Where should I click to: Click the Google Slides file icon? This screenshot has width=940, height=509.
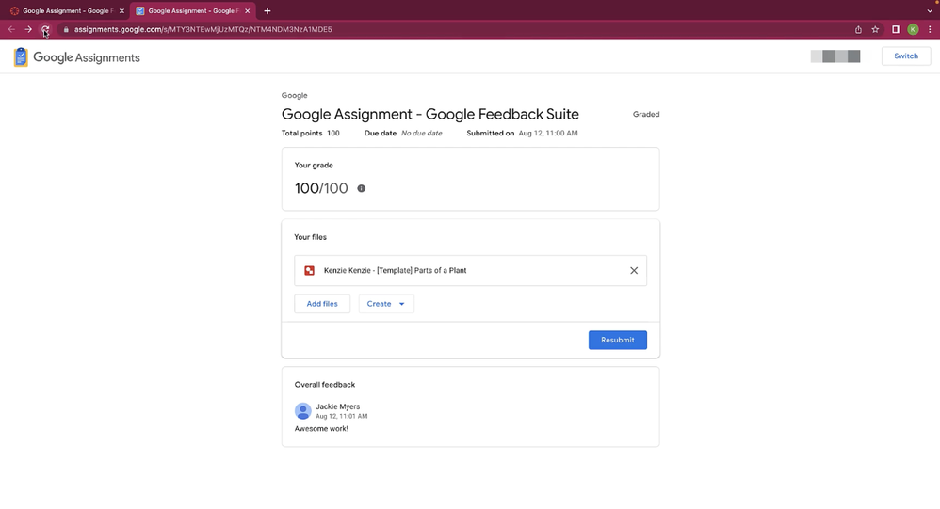[309, 271]
